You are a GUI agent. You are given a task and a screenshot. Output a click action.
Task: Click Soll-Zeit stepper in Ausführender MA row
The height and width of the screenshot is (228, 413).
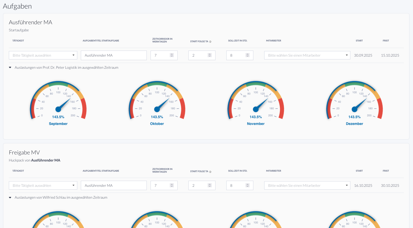tap(248, 55)
